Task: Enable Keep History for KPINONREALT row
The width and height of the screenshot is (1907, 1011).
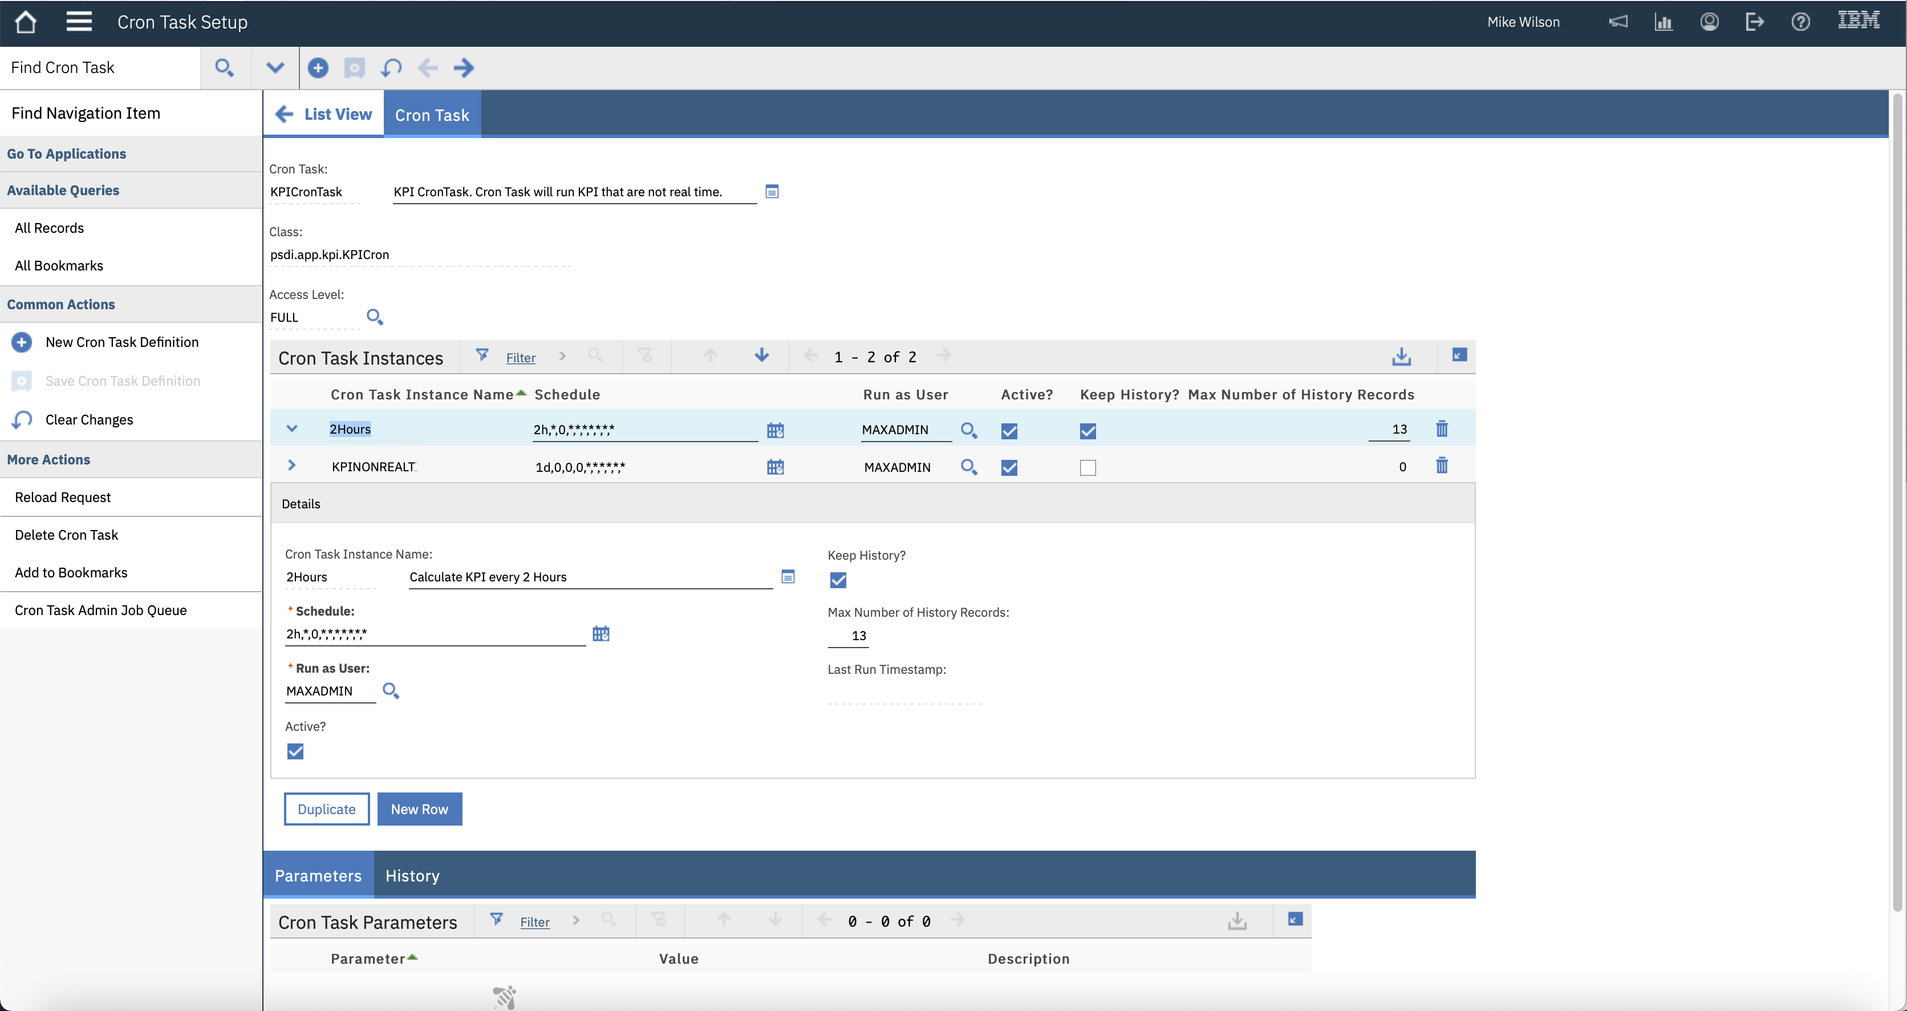Action: 1088,467
